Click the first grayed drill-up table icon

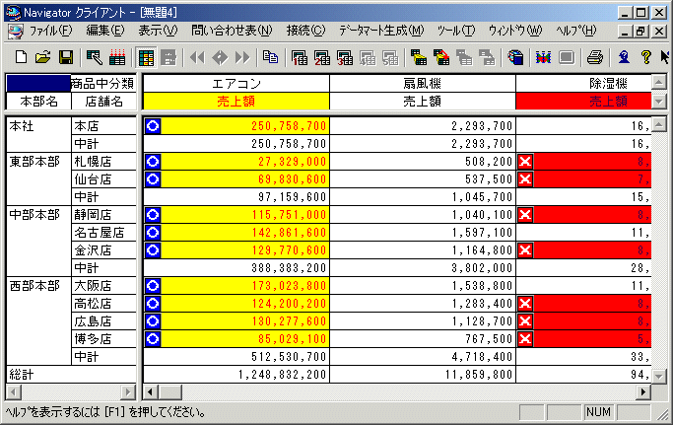pyautogui.click(x=464, y=57)
